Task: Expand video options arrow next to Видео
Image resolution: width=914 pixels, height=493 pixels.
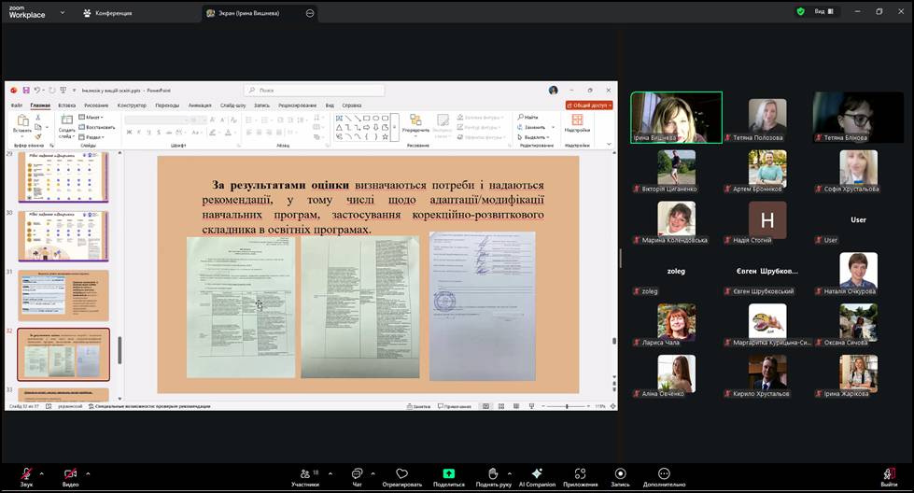Action: (x=88, y=472)
